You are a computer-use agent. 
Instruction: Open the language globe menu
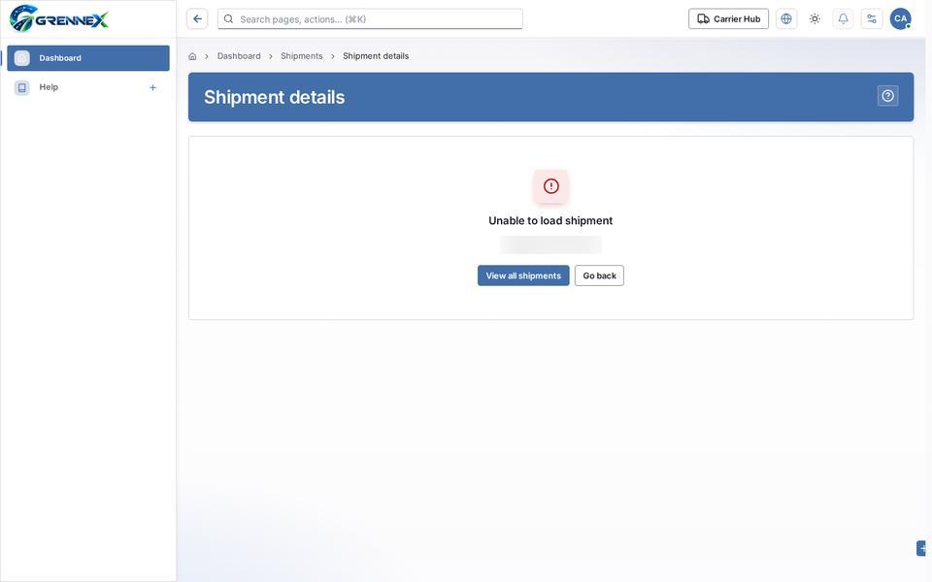[x=785, y=19]
